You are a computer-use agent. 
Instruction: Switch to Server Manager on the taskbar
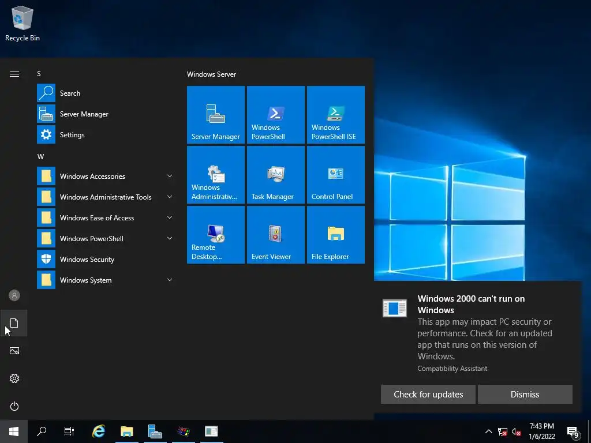tap(155, 431)
